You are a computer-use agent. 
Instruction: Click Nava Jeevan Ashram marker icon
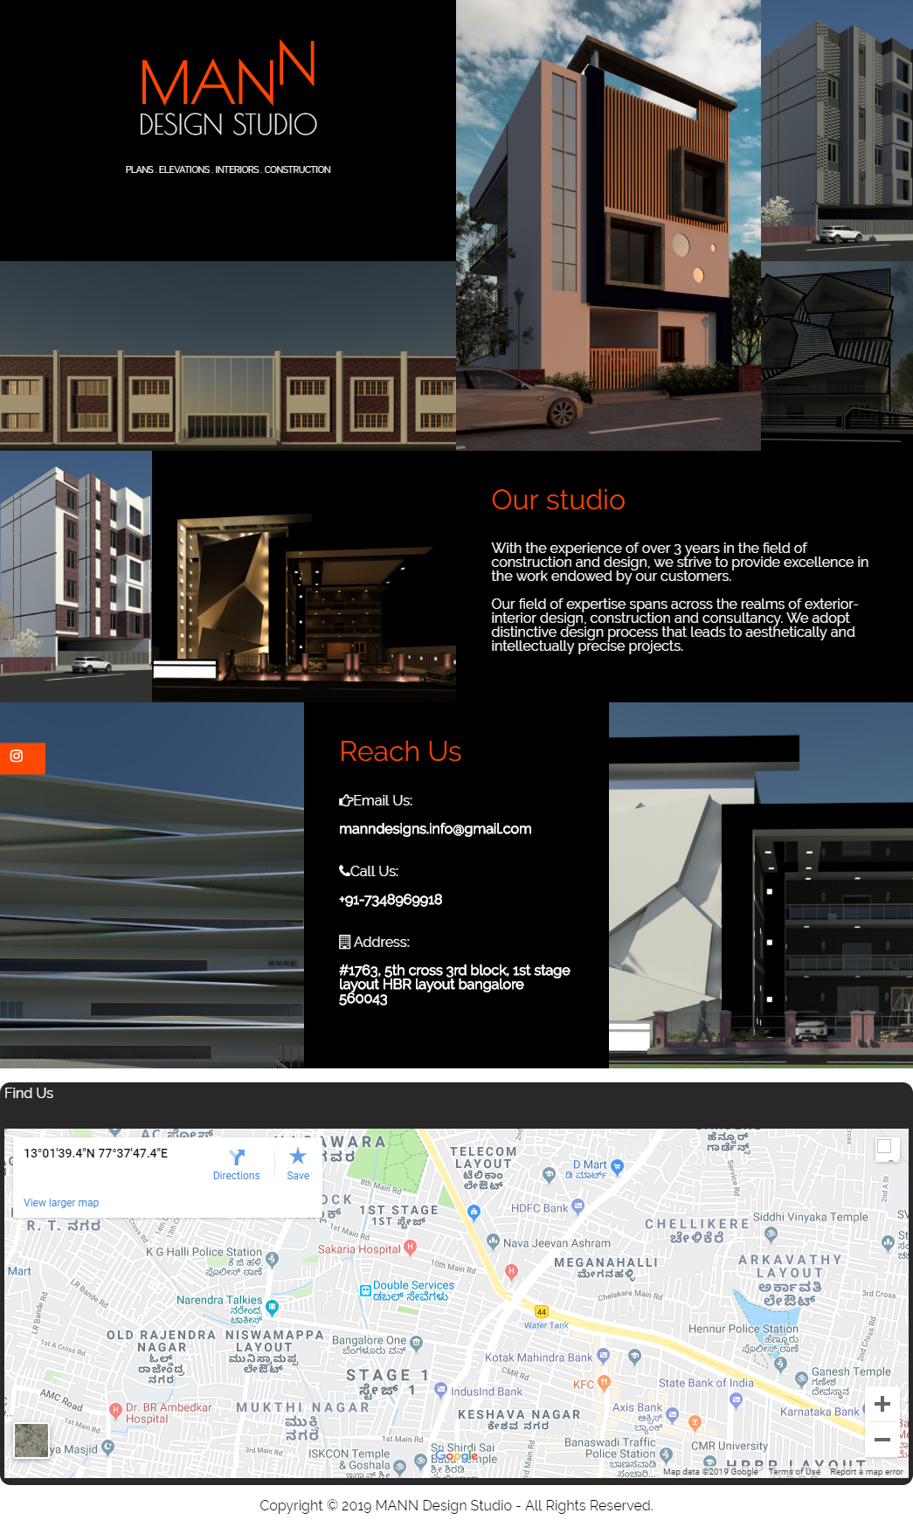click(493, 1240)
